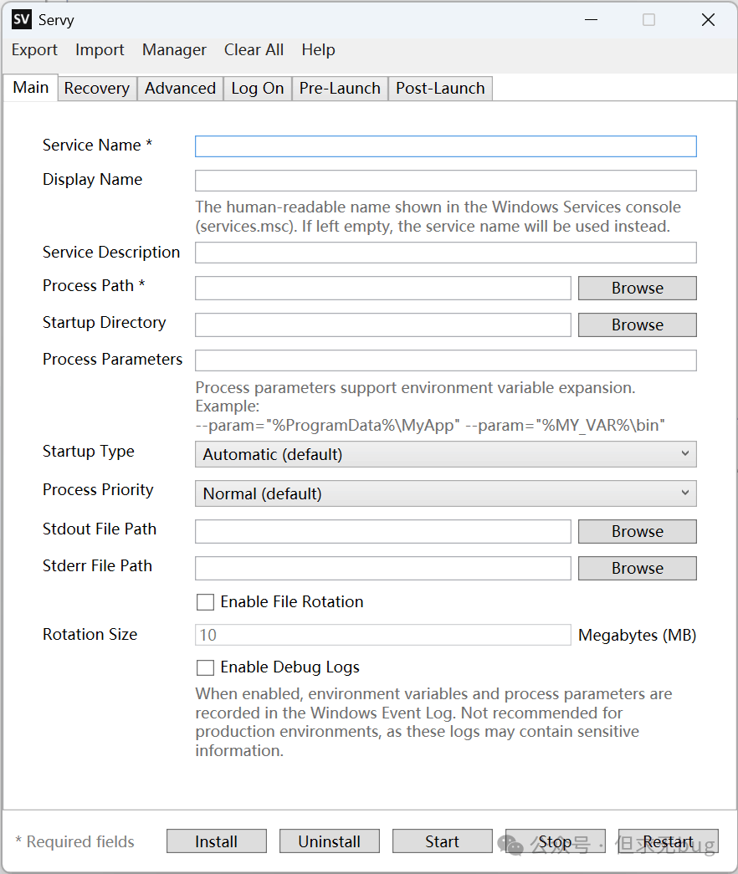This screenshot has height=874, width=738.
Task: Select the Log On tab
Action: (x=257, y=89)
